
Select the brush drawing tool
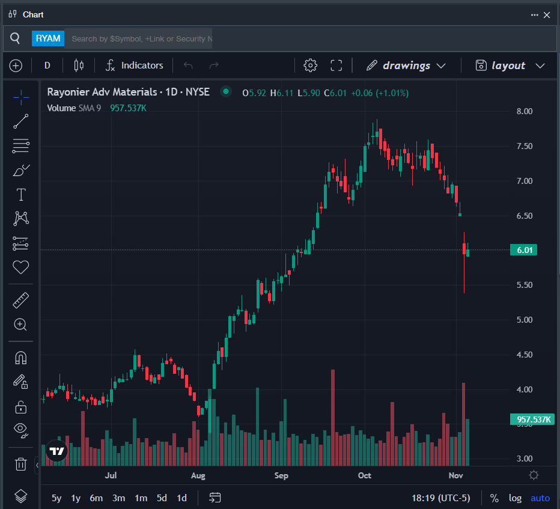21,171
